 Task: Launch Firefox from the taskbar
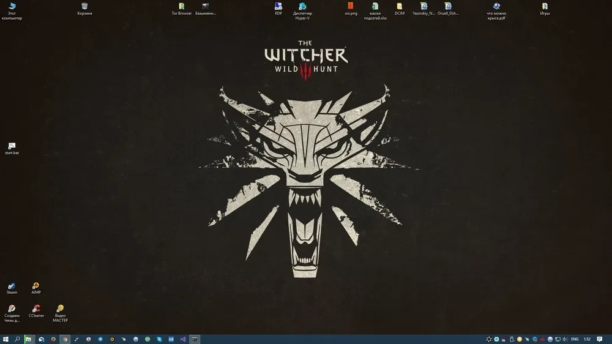(x=53, y=339)
